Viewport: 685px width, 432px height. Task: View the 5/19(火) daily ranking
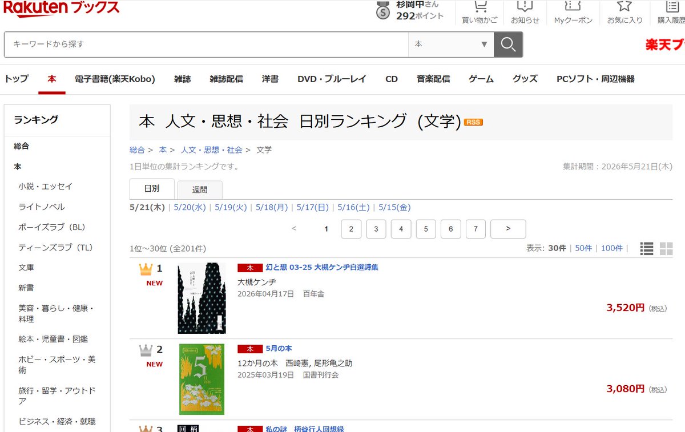click(231, 208)
